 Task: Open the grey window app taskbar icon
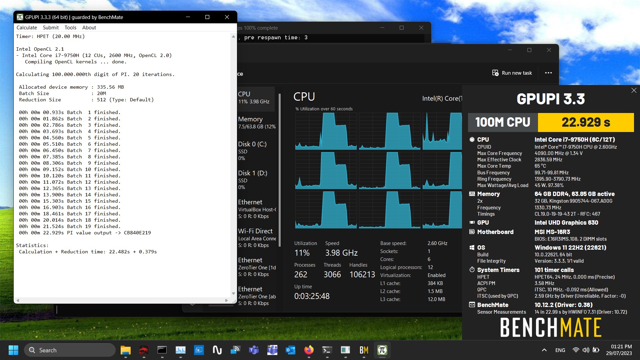(345, 350)
